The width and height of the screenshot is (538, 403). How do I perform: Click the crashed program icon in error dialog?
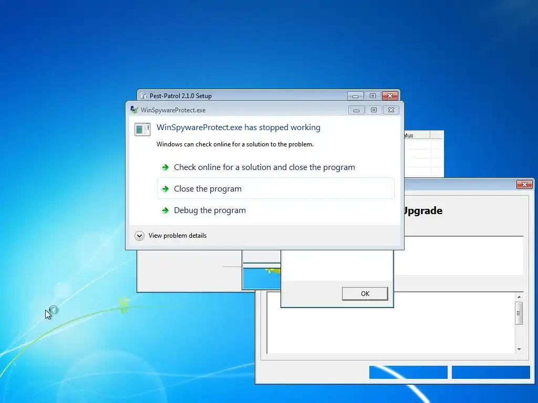click(x=142, y=130)
